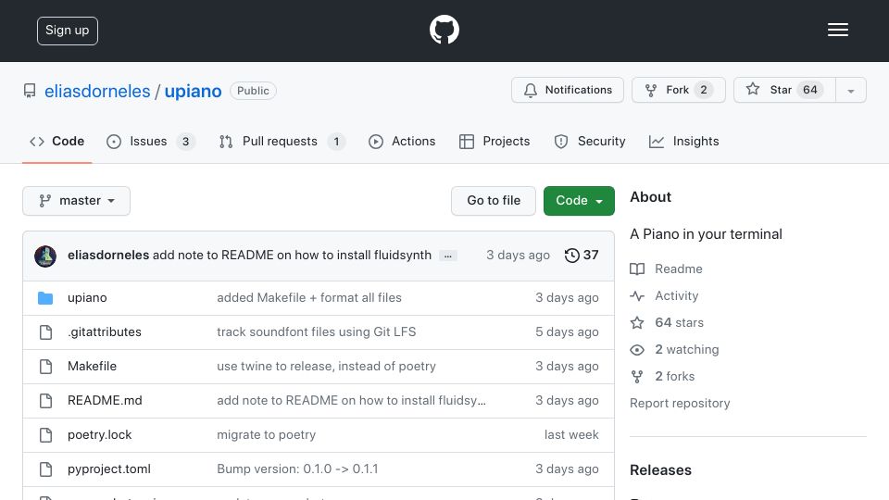Click the fork count badge 2
Image resolution: width=889 pixels, height=500 pixels.
704,90
